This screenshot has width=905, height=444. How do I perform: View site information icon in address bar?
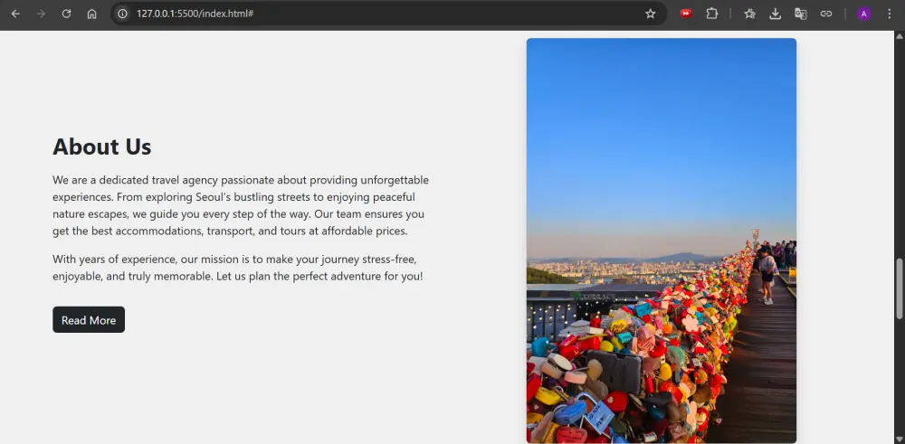click(x=123, y=14)
